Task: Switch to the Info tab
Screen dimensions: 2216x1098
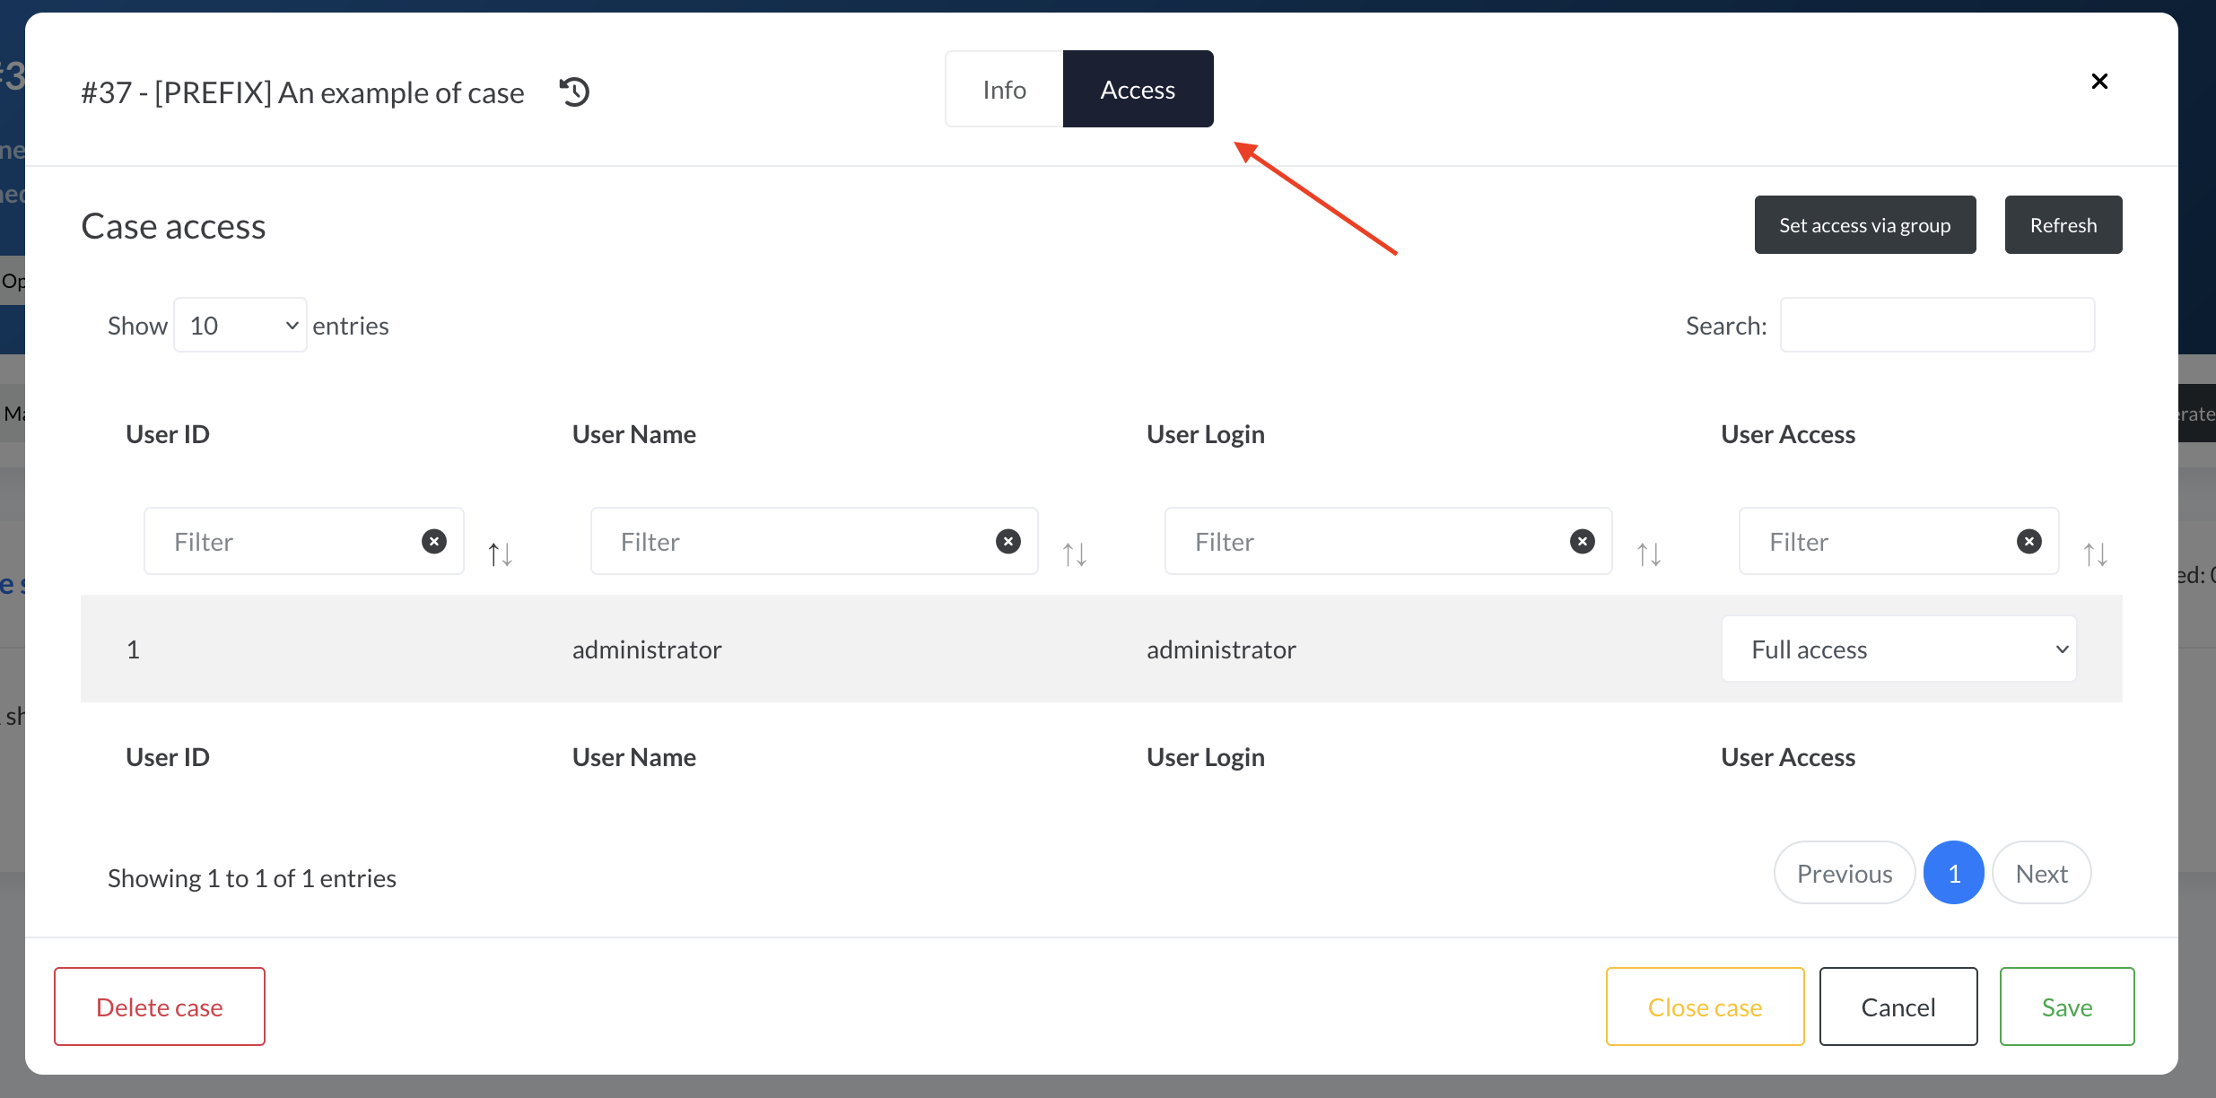Action: [x=1004, y=89]
